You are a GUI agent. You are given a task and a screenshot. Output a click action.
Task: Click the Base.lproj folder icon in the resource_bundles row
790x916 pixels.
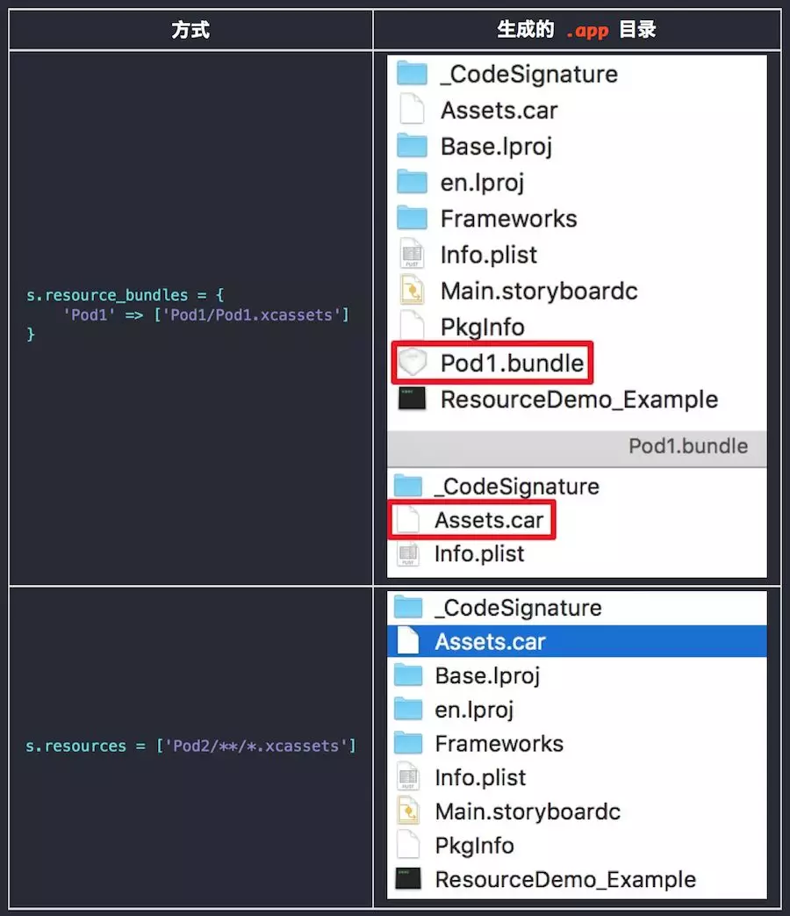click(411, 146)
